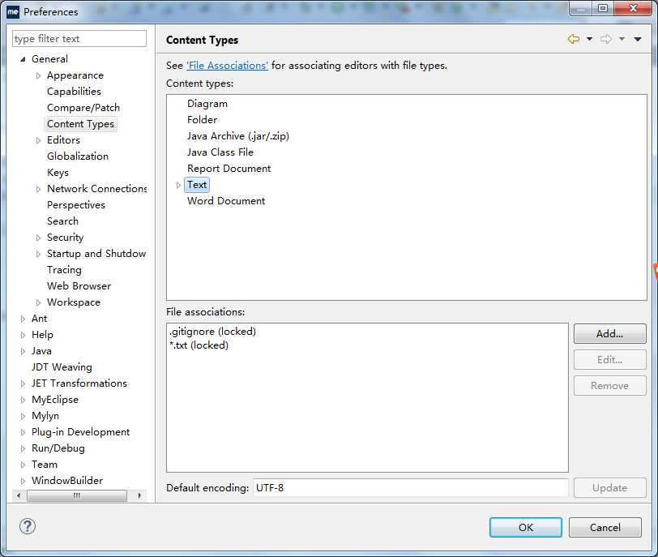
Task: Open Keys preferences
Action: (x=58, y=173)
